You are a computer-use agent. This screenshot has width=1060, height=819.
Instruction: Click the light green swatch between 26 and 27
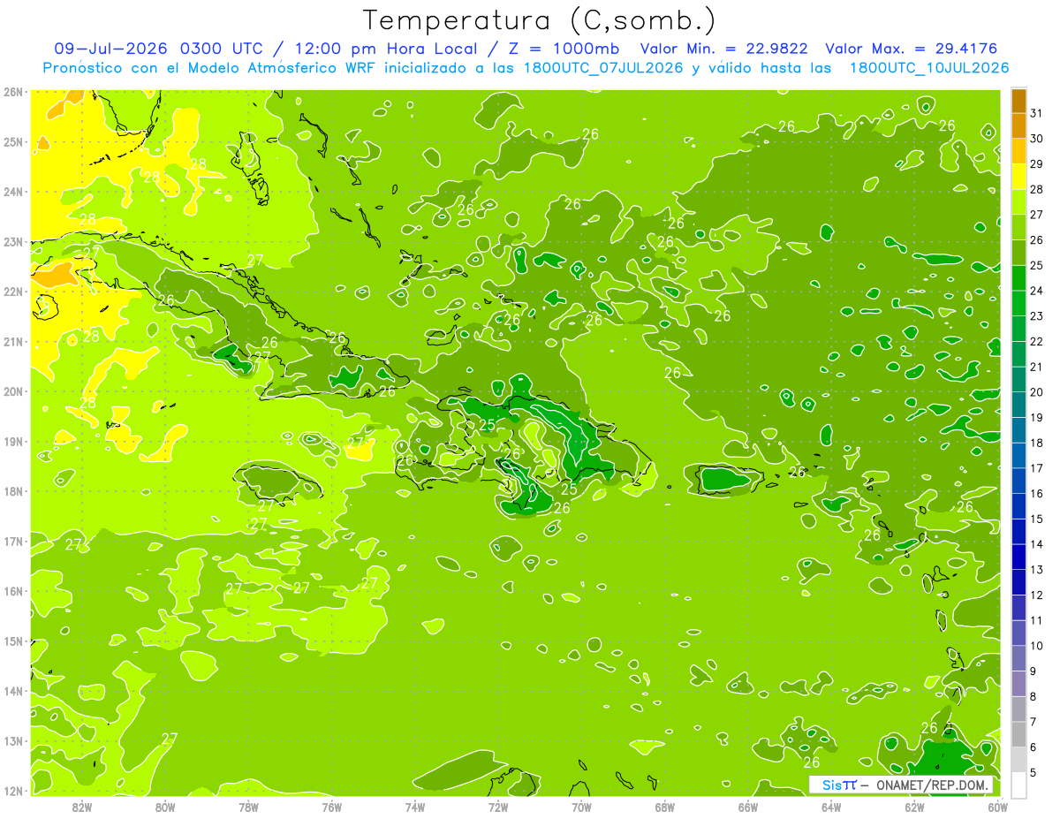tap(1018, 227)
